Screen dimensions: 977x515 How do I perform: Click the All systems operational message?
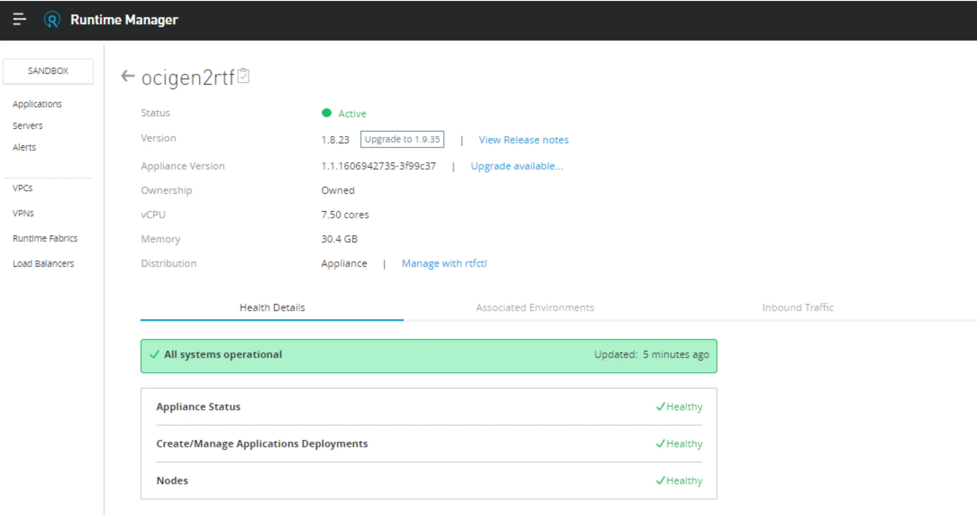223,354
